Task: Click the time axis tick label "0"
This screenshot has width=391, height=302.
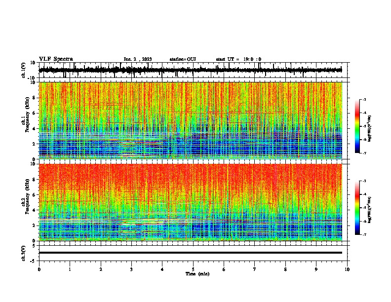Action: [x=39, y=269]
